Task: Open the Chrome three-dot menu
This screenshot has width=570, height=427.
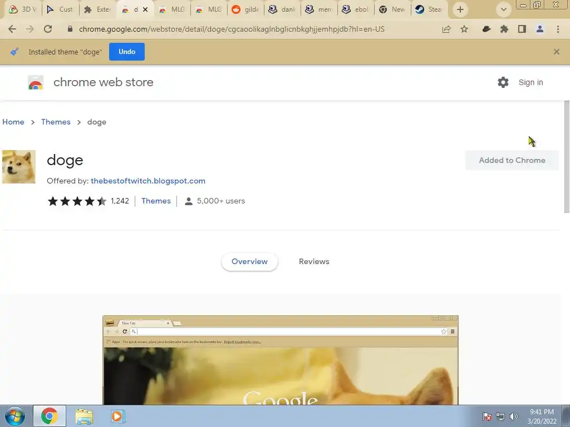Action: pos(558,29)
